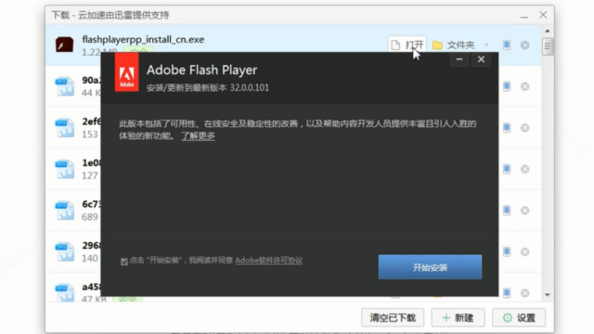This screenshot has width=594, height=334.
Task: Close the Adobe Flash Player installer
Action: 481,59
